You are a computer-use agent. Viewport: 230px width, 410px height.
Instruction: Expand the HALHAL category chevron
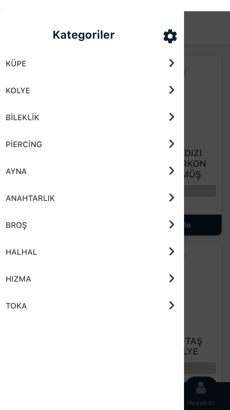tap(172, 252)
